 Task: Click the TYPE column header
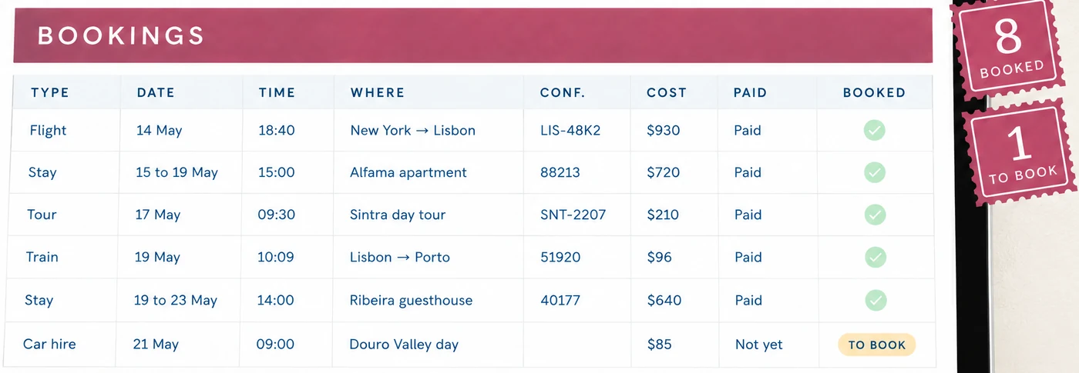click(50, 92)
